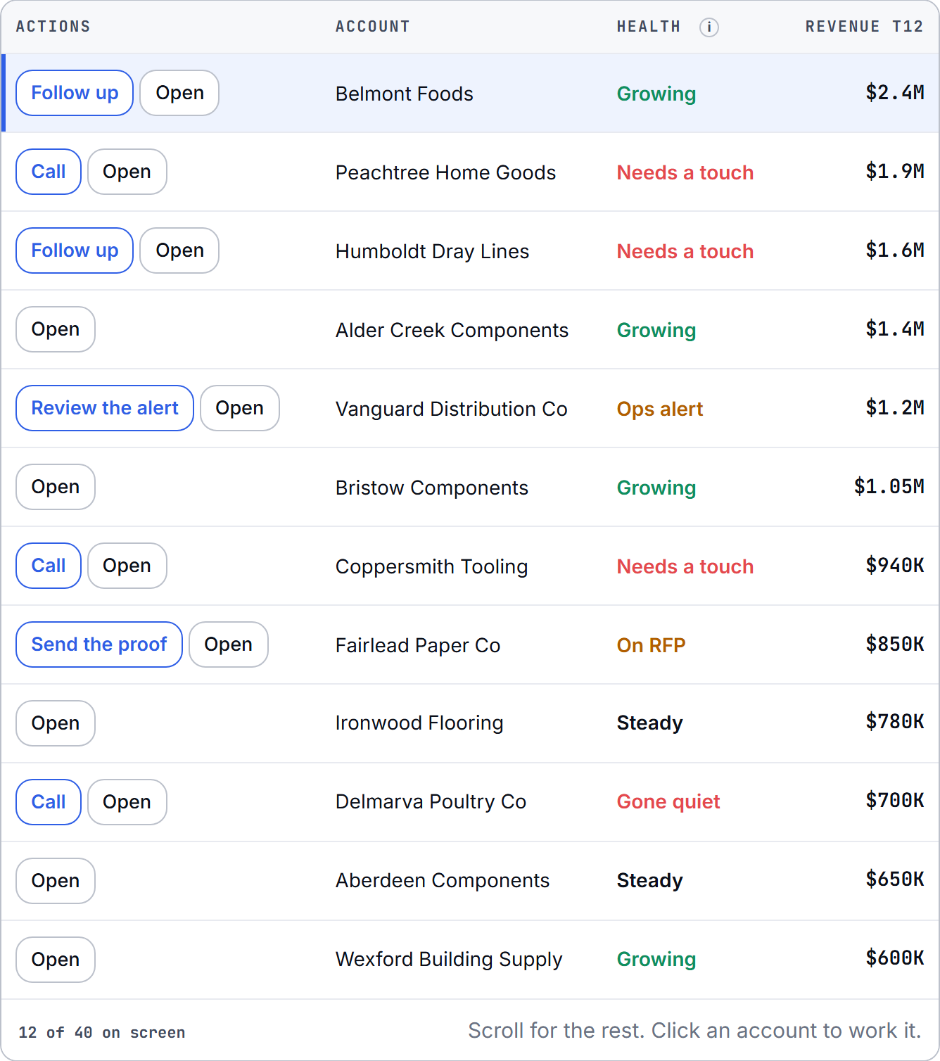Screen dimensions: 940x1061
Task: Click Review the alert for Vanguard
Action: [105, 408]
